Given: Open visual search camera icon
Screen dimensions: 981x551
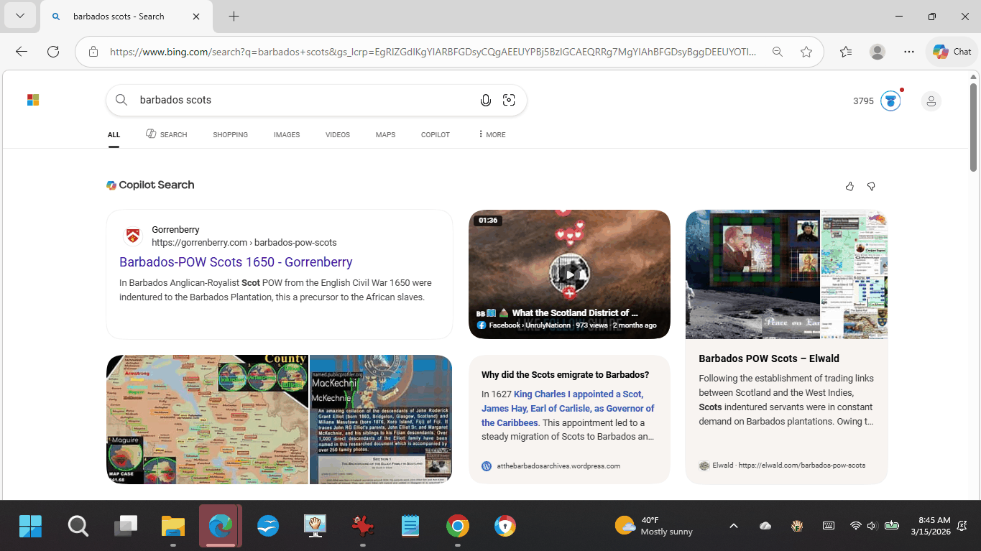Looking at the screenshot, I should pos(509,101).
